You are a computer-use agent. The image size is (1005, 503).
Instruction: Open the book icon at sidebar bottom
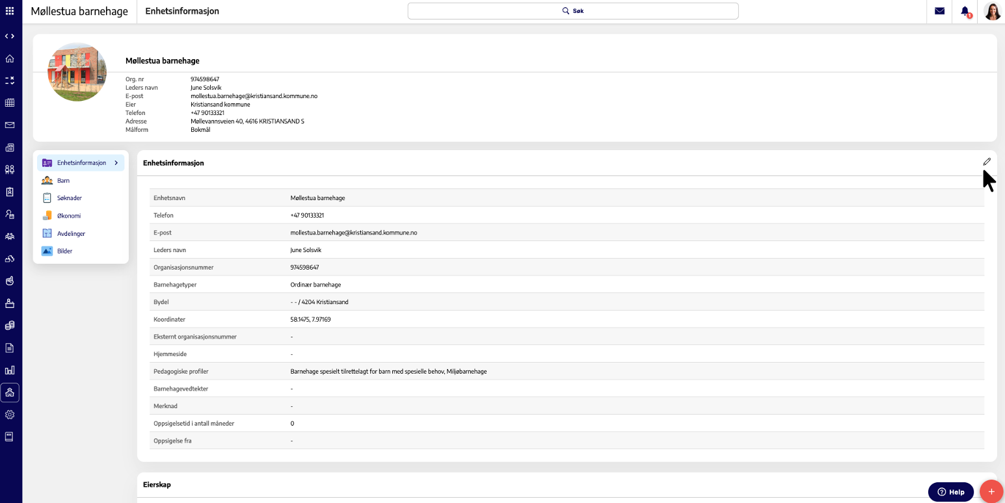[10, 437]
